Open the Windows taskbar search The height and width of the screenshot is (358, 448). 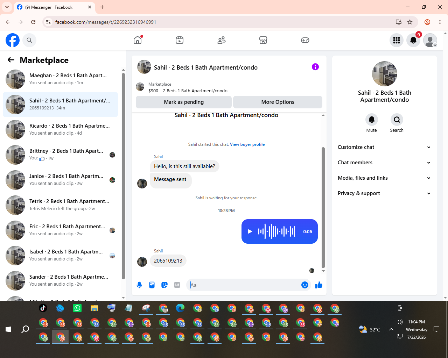25,329
